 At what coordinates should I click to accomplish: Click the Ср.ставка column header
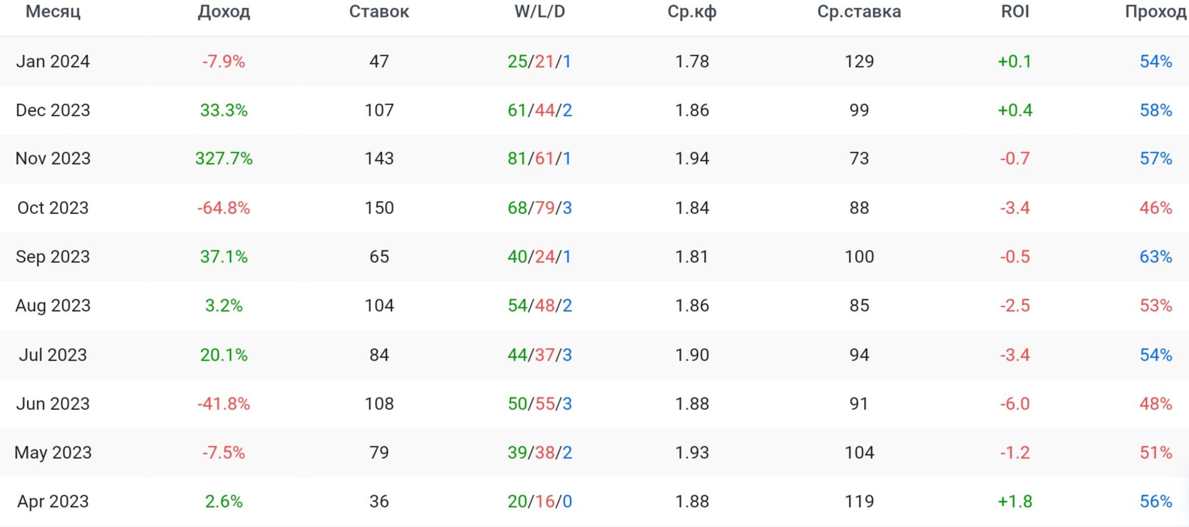click(859, 12)
